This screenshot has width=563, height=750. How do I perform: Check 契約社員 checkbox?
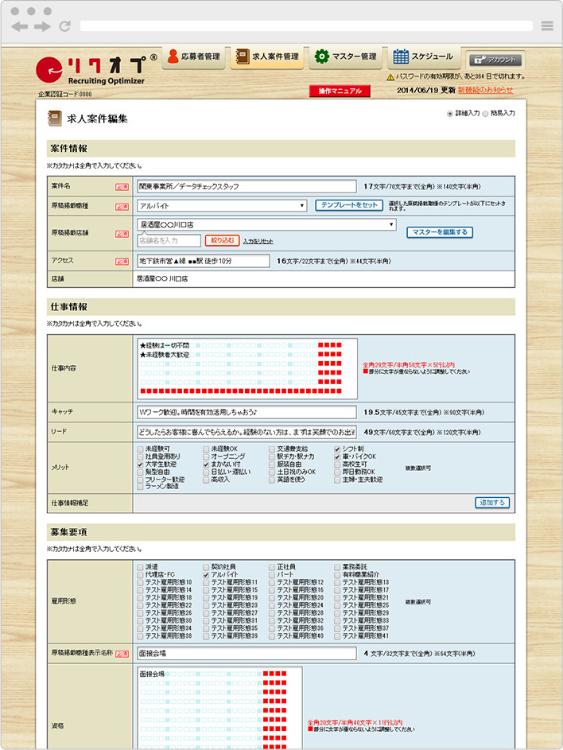(x=206, y=567)
